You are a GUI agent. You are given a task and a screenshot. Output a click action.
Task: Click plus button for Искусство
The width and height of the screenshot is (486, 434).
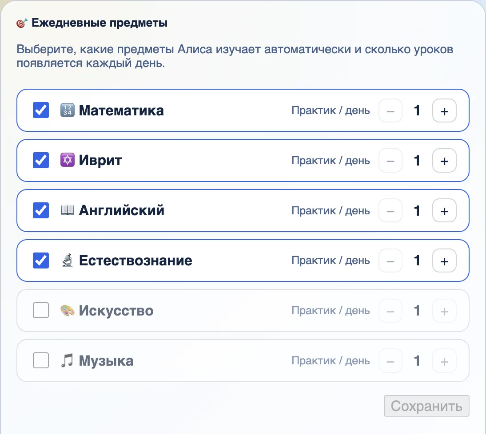tap(444, 311)
